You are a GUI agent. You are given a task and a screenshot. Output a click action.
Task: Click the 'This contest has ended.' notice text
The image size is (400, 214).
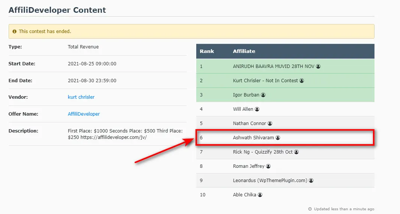[45, 32]
